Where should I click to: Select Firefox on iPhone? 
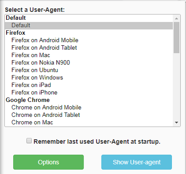click(89, 93)
